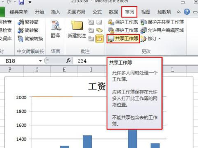This screenshot has width=198, height=148.
Task: Click the fx insert function icon
Action: point(68,61)
